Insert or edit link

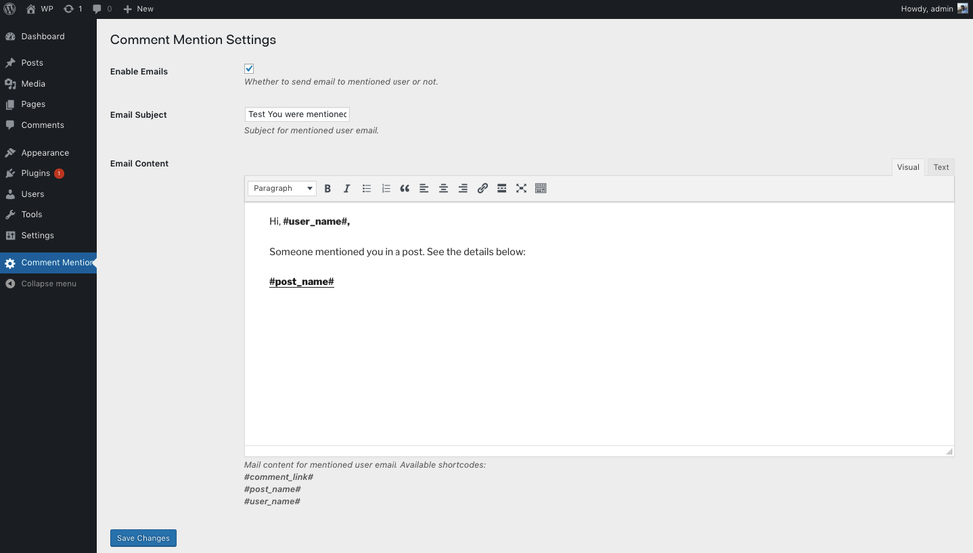pyautogui.click(x=482, y=189)
